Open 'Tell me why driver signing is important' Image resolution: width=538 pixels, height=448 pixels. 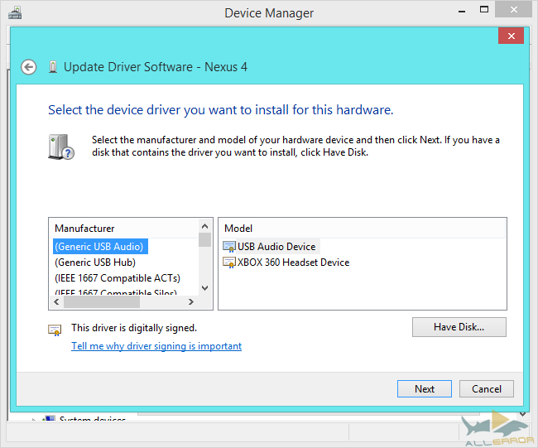pyautogui.click(x=156, y=346)
